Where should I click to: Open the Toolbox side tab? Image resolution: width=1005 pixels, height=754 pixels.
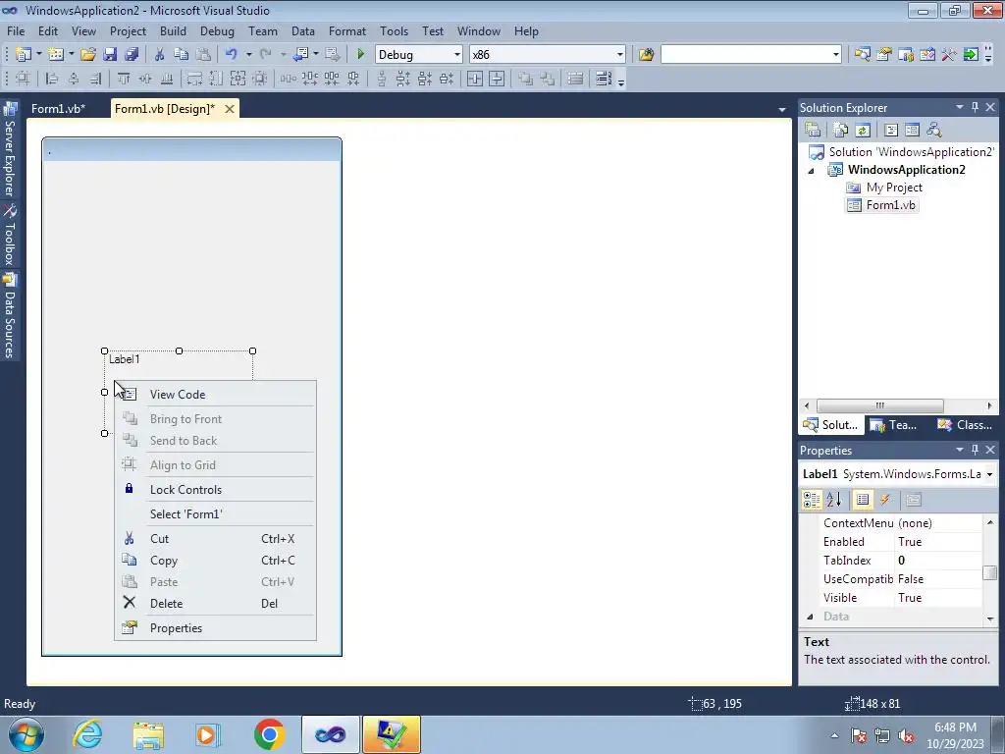click(x=10, y=236)
